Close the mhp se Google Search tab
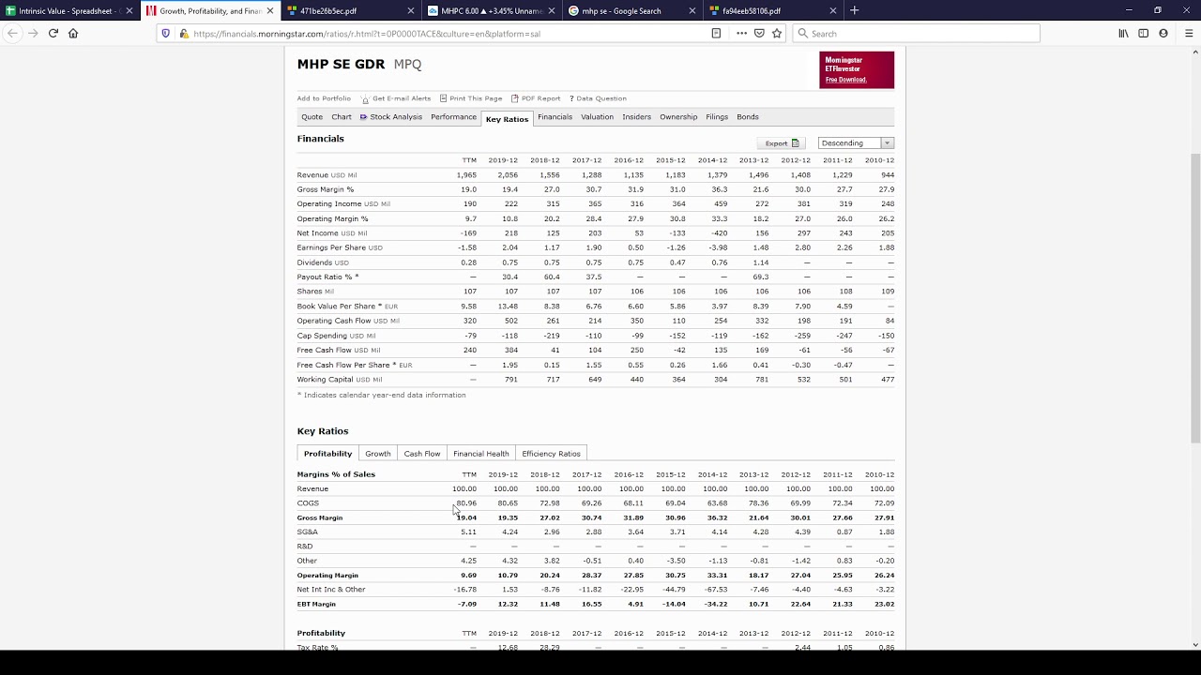The width and height of the screenshot is (1201, 675). click(x=692, y=11)
